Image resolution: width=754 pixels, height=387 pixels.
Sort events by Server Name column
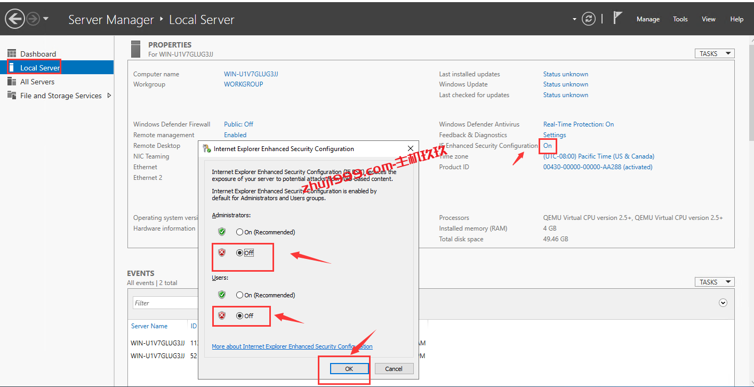(149, 326)
